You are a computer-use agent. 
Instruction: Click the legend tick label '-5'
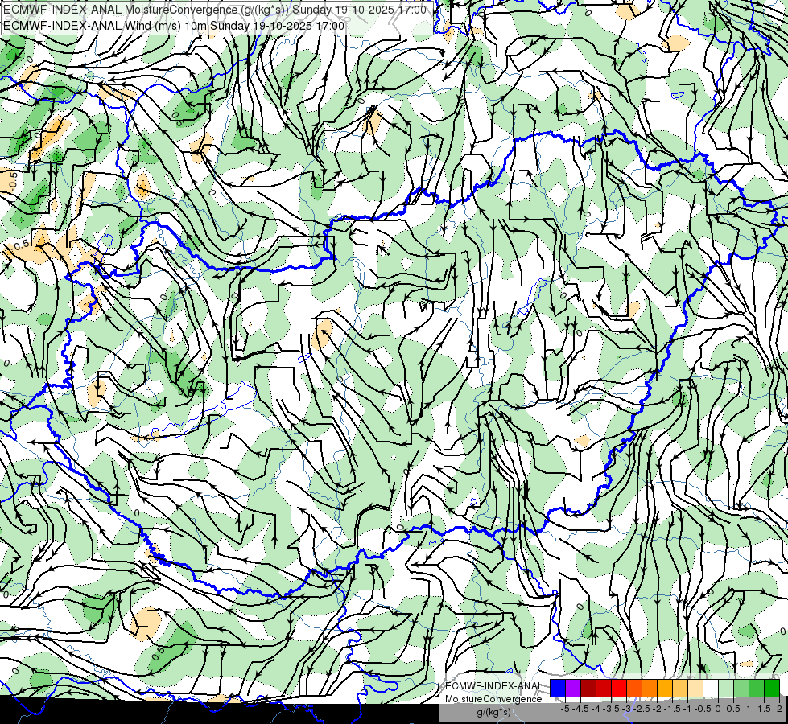pos(565,709)
